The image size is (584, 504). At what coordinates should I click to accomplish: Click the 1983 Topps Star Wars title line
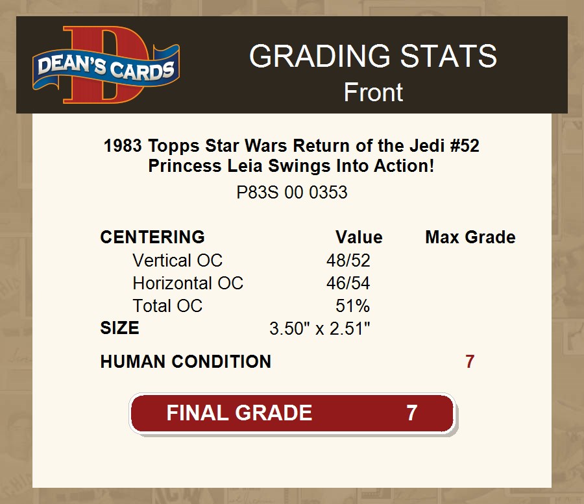pyautogui.click(x=291, y=146)
